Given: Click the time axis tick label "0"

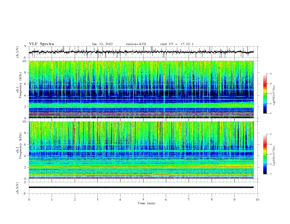Looking at the screenshot, I should click(x=29, y=199).
